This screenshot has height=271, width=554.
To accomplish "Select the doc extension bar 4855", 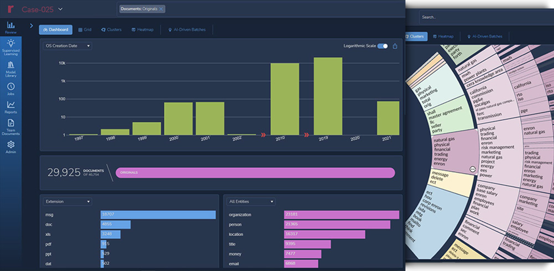I will click(115, 225).
